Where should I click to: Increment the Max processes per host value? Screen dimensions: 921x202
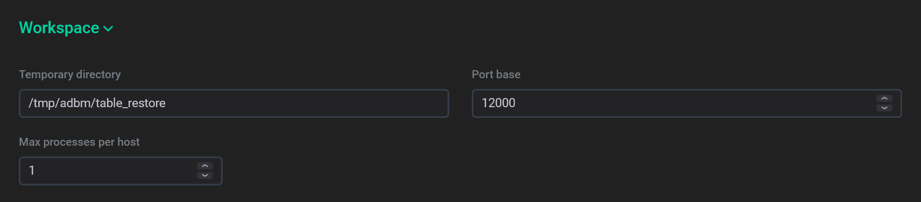coord(205,167)
